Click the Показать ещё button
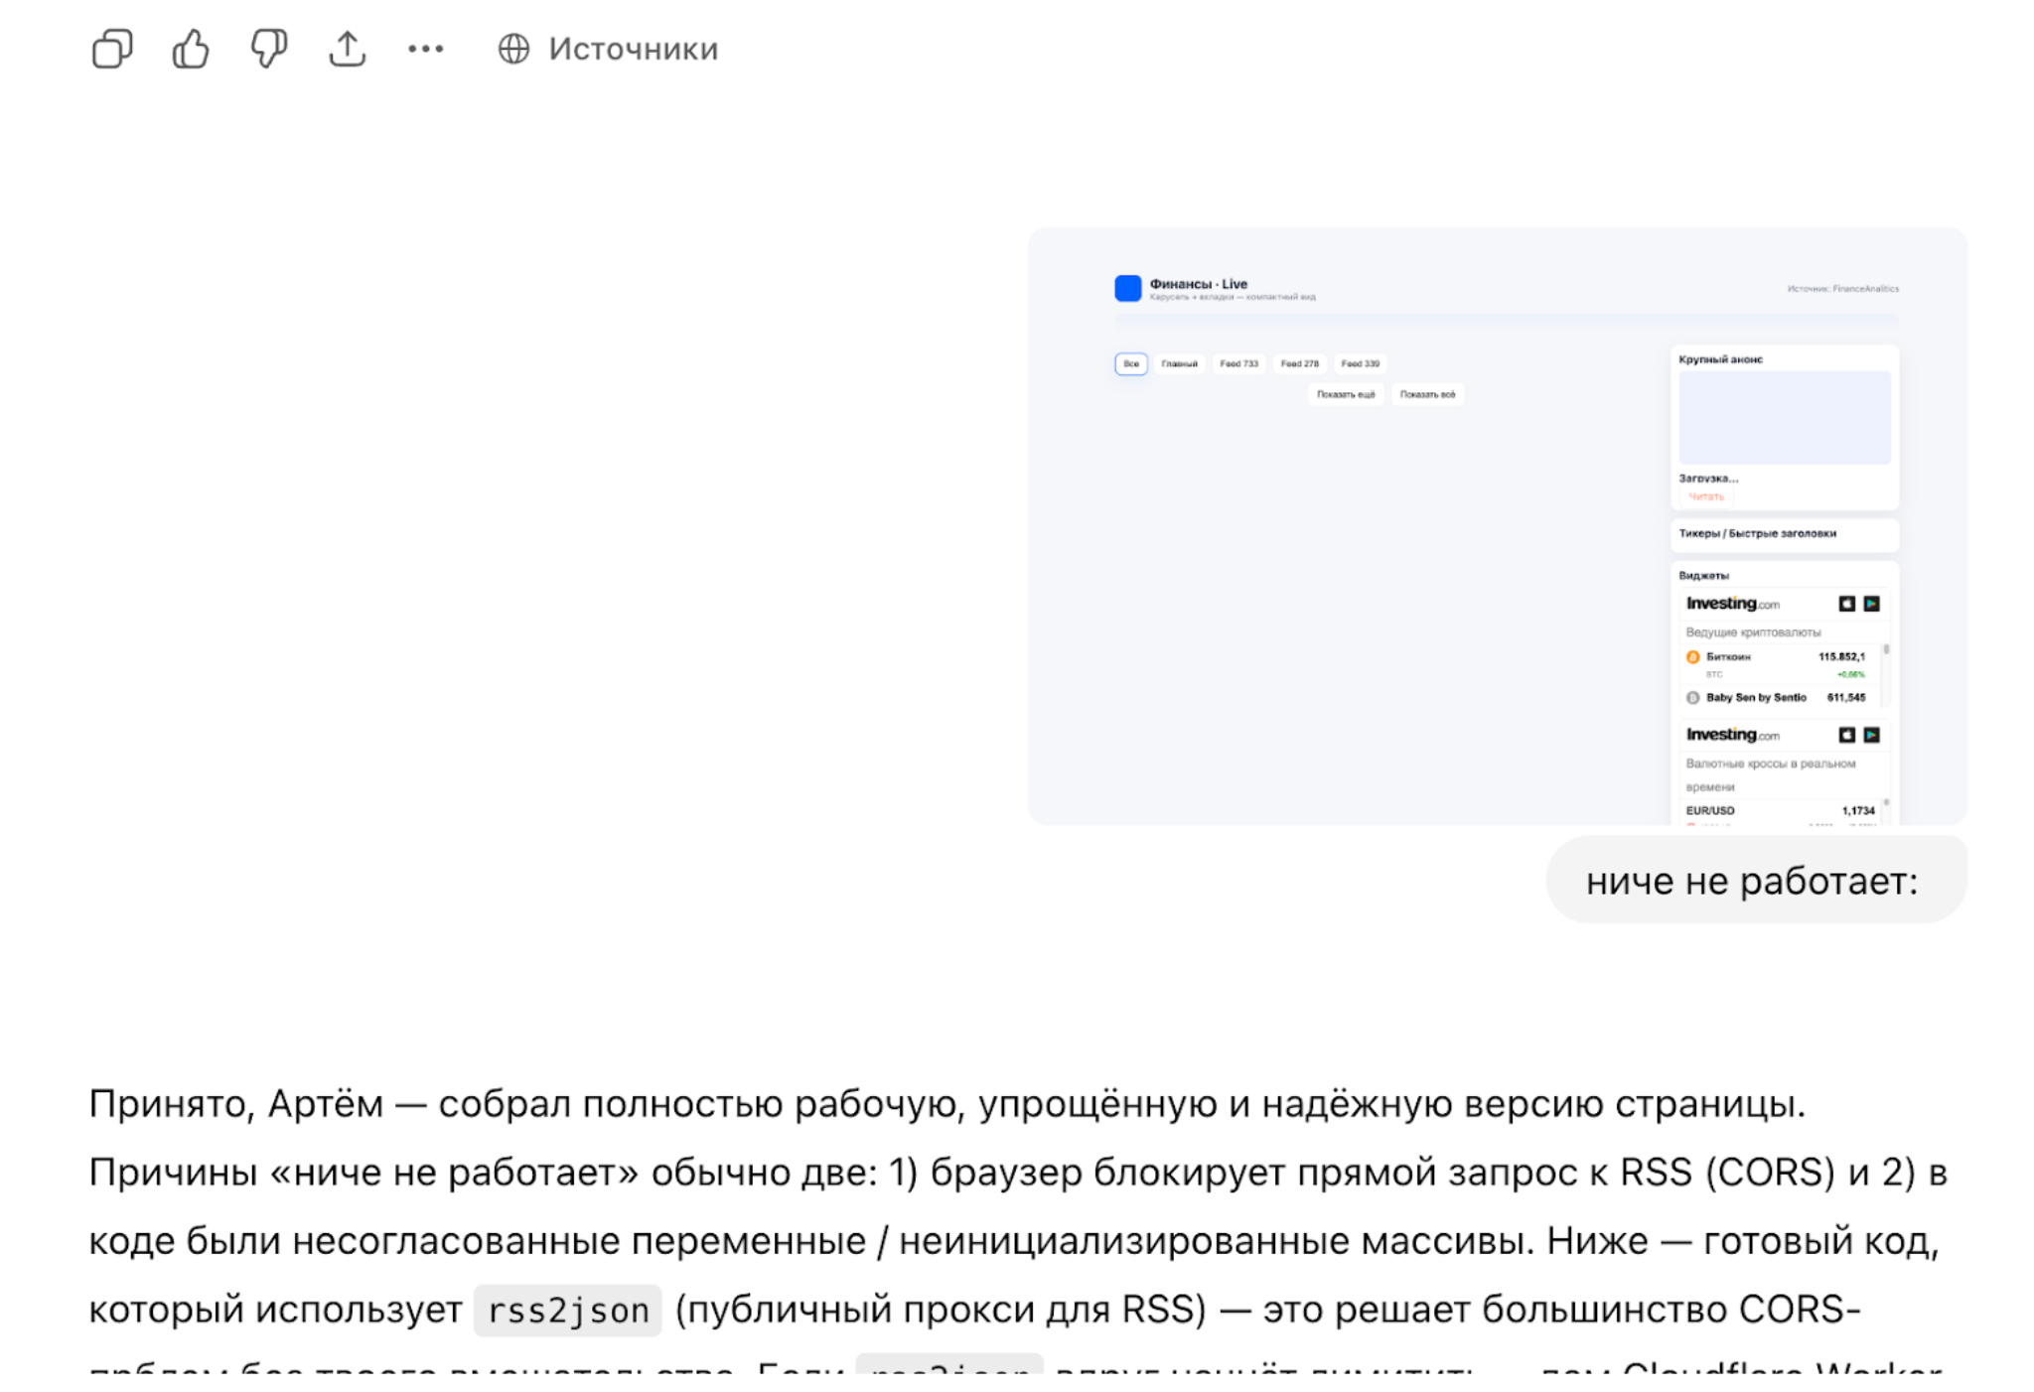Viewport: 2034px width, 1392px height. pos(1345,394)
